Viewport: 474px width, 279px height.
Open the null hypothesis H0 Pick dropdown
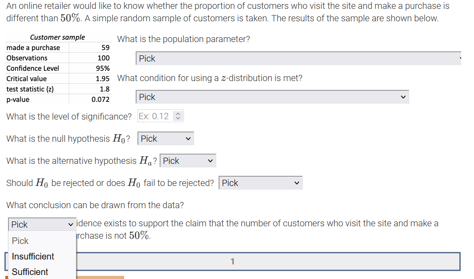click(x=165, y=138)
